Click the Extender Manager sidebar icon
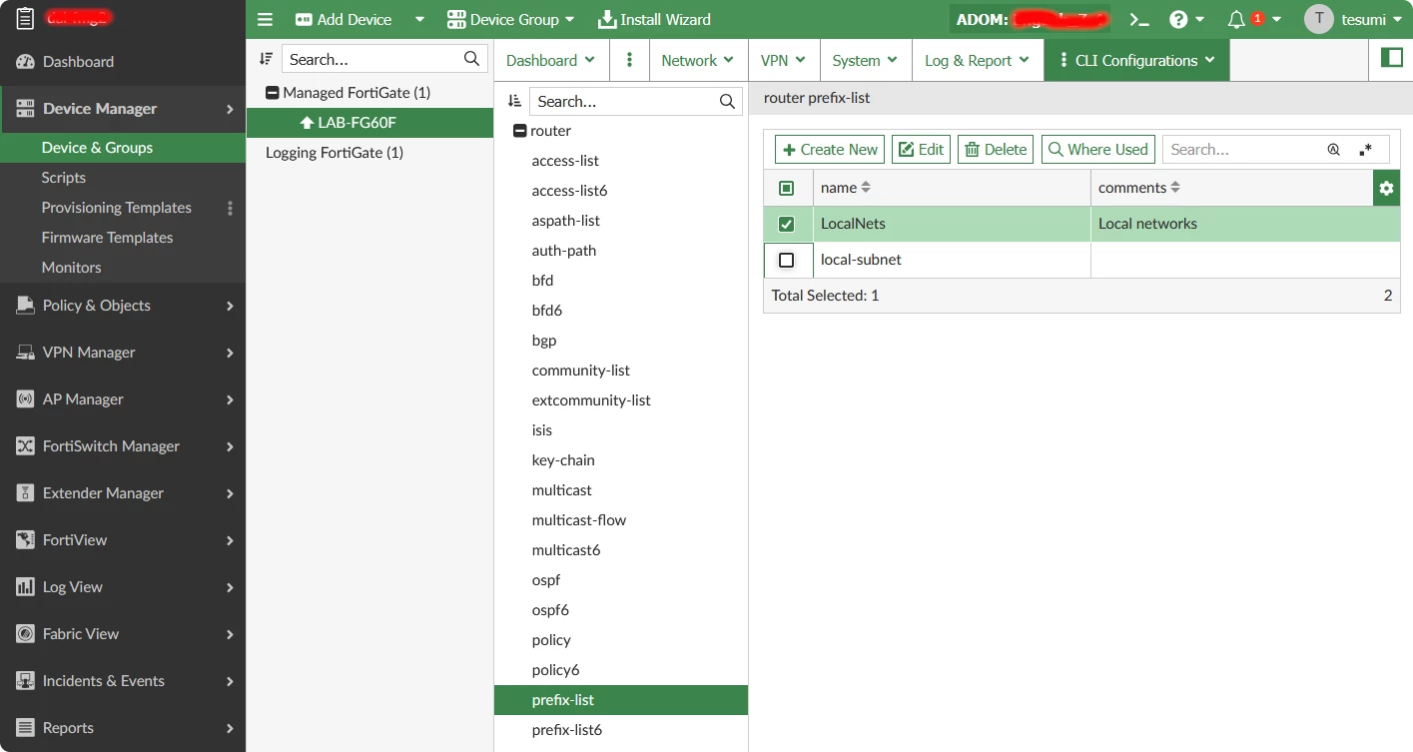Screen dimensions: 1413x752 (25, 493)
